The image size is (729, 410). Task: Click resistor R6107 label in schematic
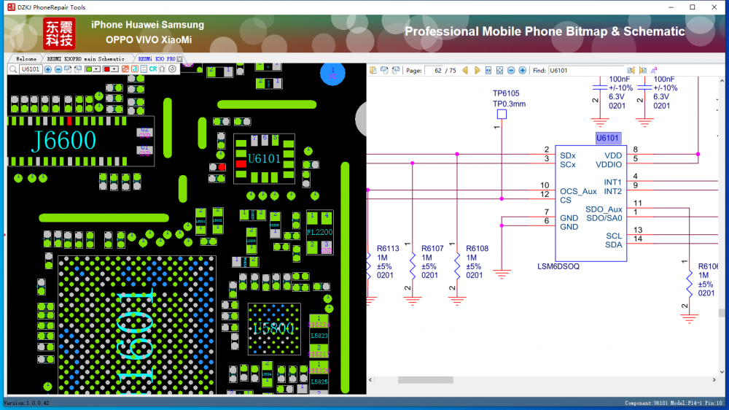pyautogui.click(x=432, y=249)
